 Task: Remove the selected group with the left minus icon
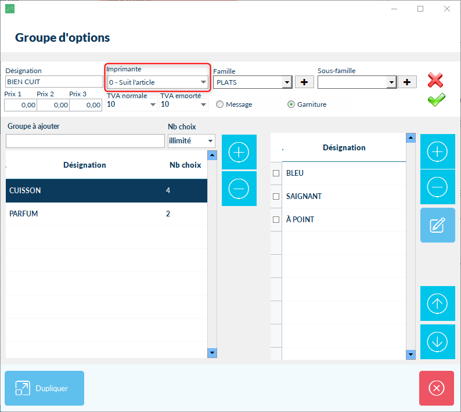[x=239, y=188]
